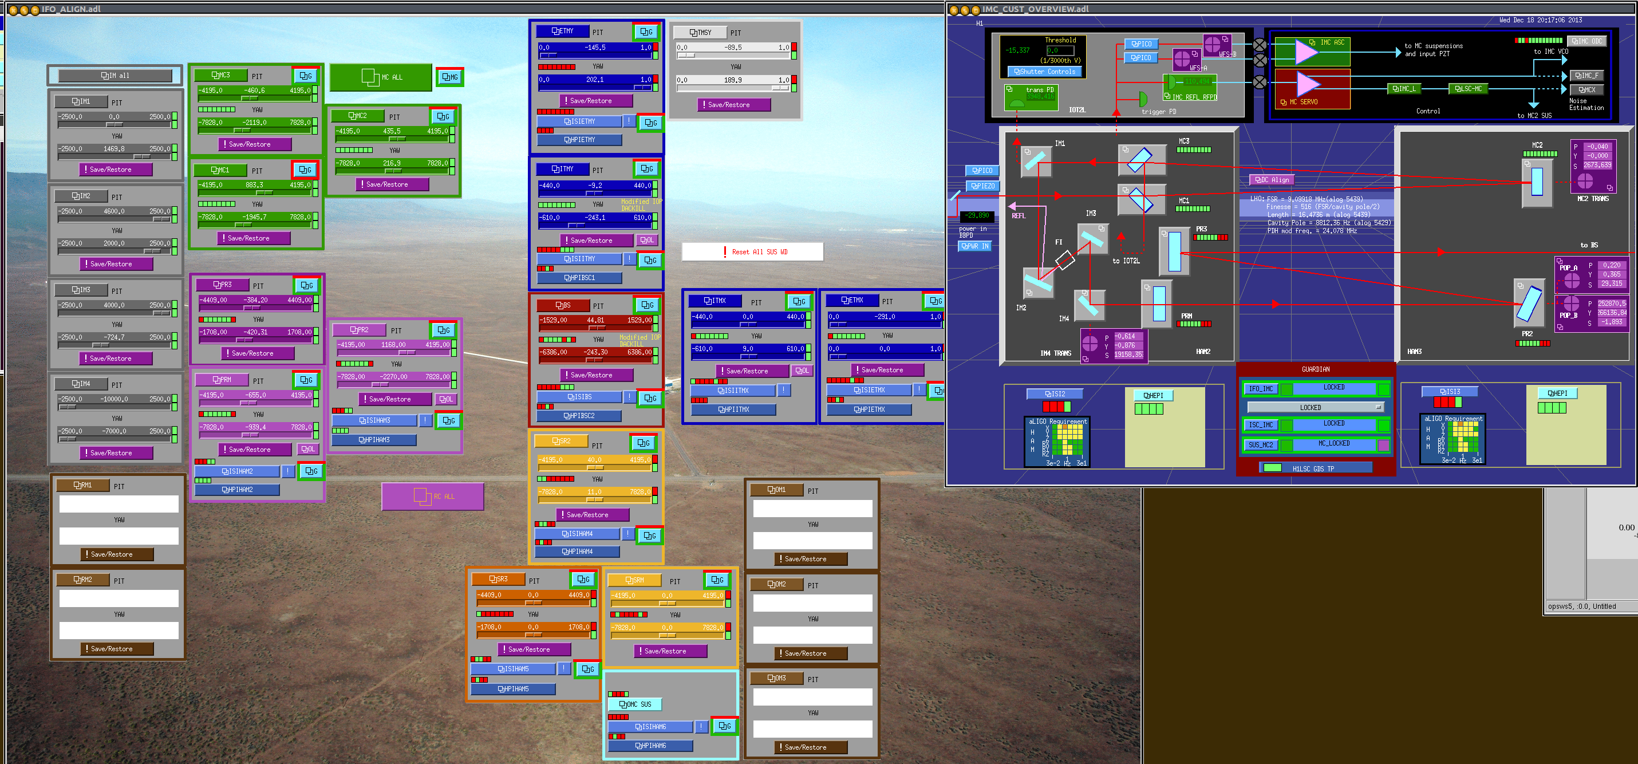Open the HPIBSC2 button under ISIBS
Screen dimensions: 1638x764
[579, 416]
